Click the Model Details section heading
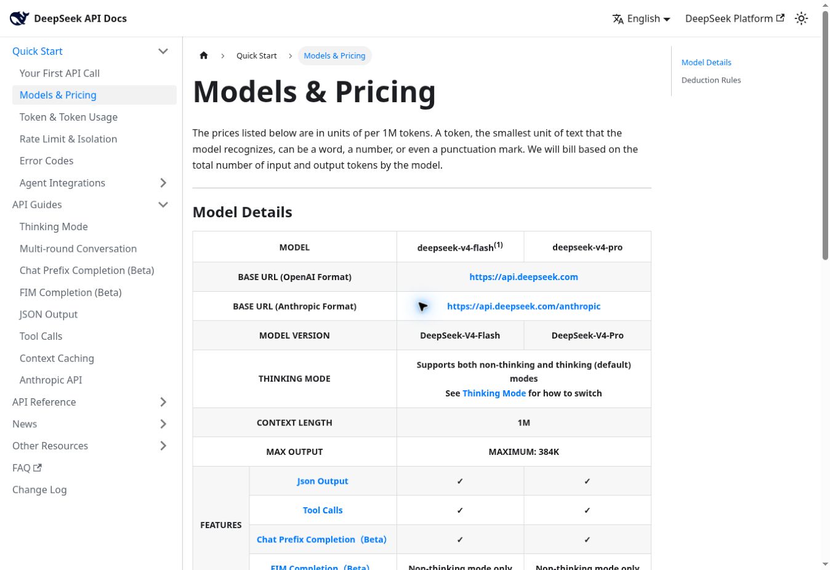Screen dimensions: 830x570 (x=243, y=212)
